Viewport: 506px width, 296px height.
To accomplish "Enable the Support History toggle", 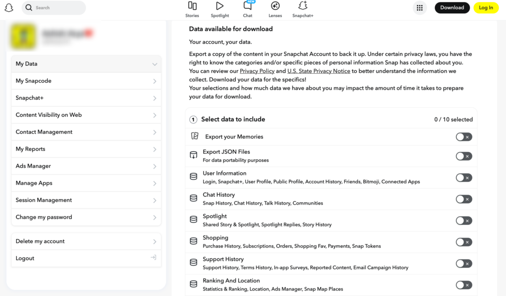I will [464, 263].
